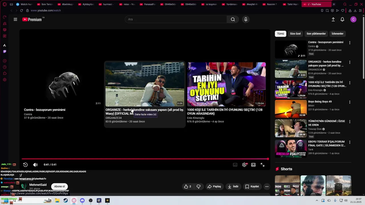
Task: Switch to the Tahir Hurr browser tab
Action: pyautogui.click(x=291, y=4)
